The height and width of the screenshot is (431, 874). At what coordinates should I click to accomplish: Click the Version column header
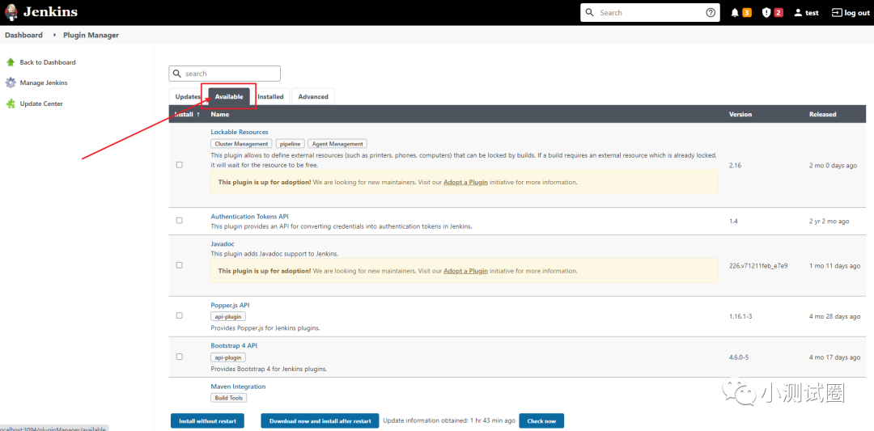click(x=740, y=114)
